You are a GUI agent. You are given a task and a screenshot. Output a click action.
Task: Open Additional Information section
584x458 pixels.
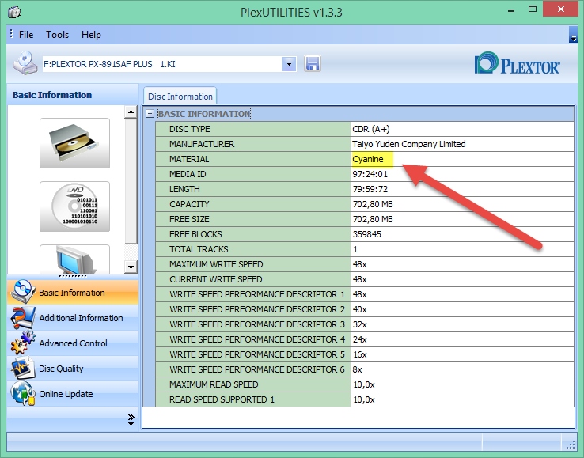pos(81,318)
